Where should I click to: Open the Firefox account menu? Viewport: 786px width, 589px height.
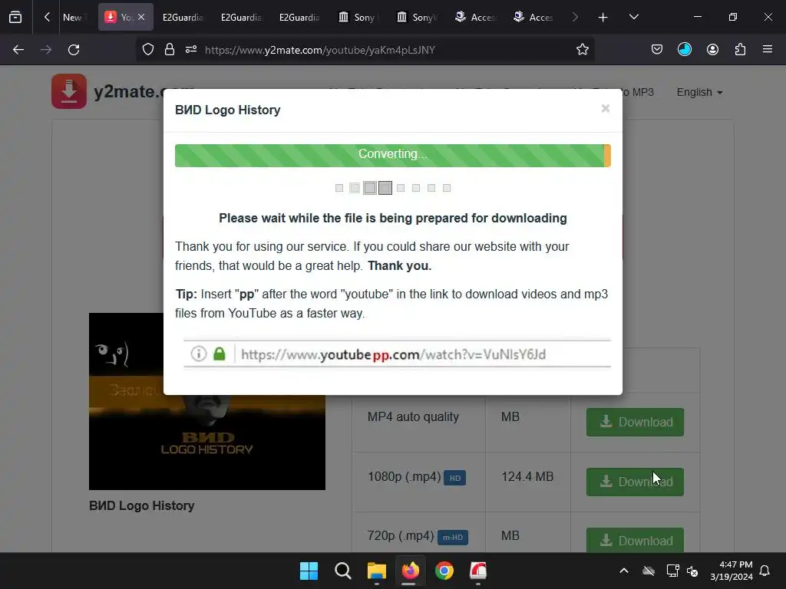tap(712, 50)
